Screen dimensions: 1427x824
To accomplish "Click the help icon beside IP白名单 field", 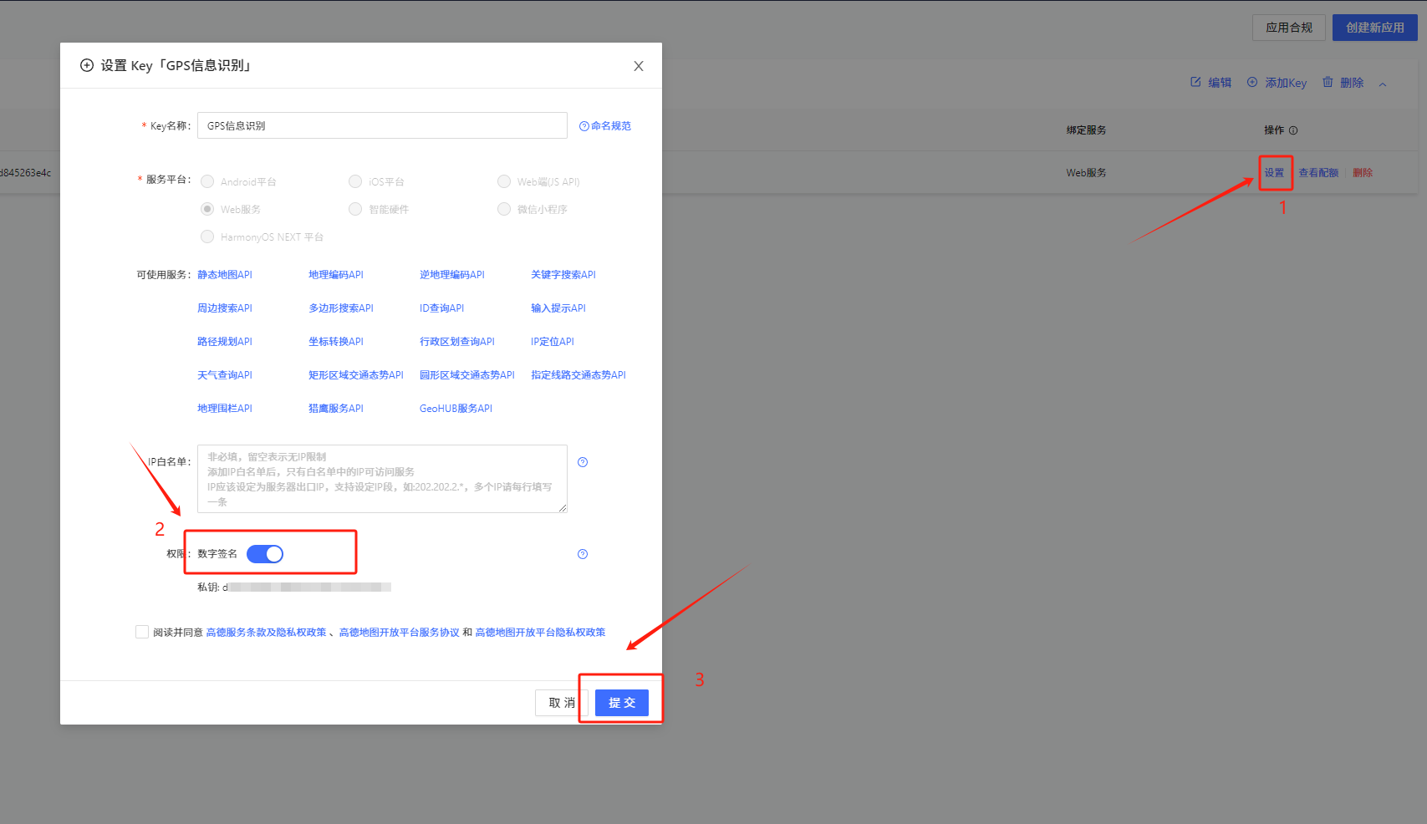I will pyautogui.click(x=583, y=462).
